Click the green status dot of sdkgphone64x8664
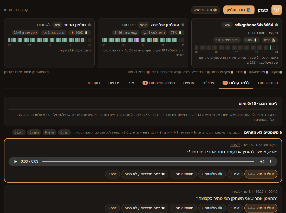286x213 pixels. 277,25
